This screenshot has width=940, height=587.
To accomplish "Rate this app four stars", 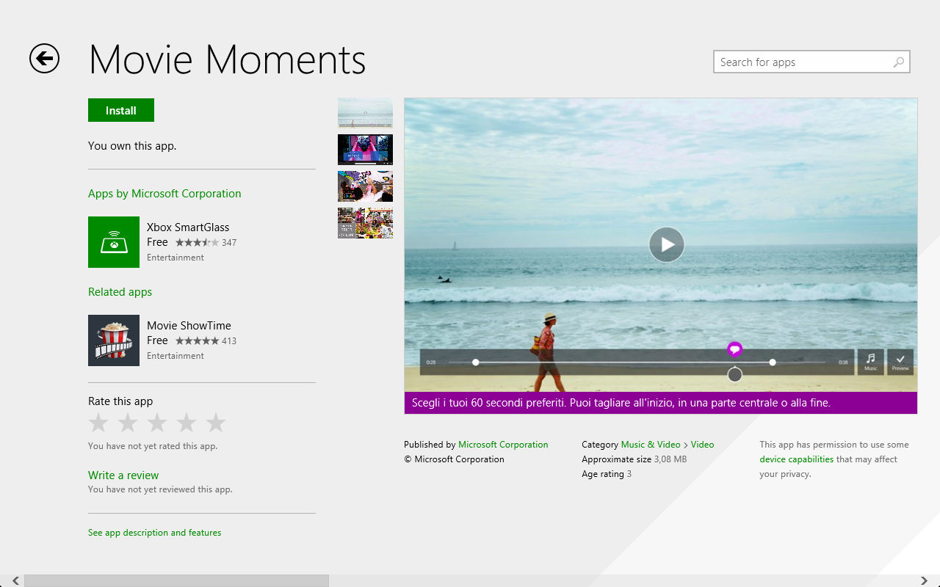I will pos(187,423).
